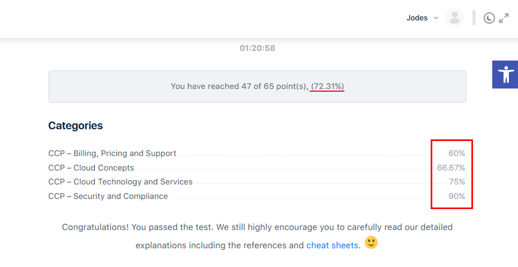Click the points reached results banner
The height and width of the screenshot is (267, 518).
click(257, 86)
